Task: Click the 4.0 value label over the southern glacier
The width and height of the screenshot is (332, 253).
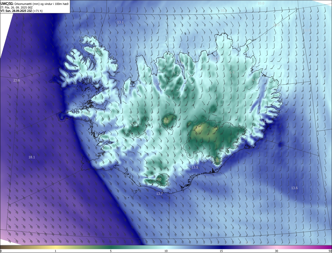Action: point(159,179)
